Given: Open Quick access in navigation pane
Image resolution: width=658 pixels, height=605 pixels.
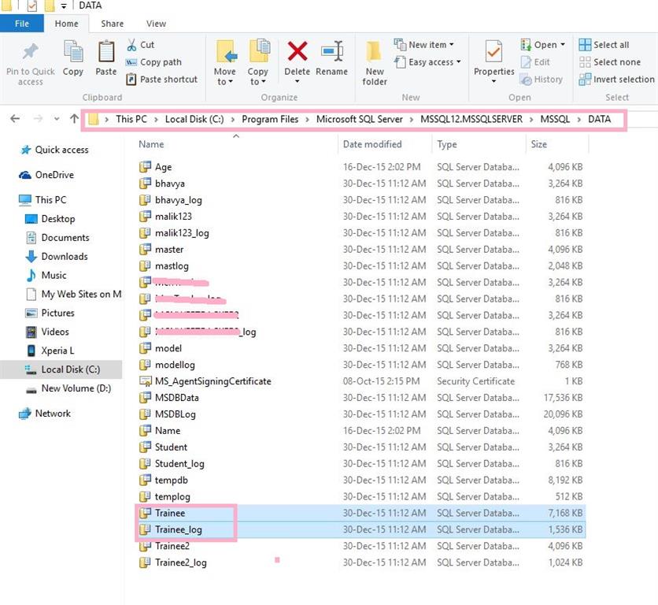Looking at the screenshot, I should click(54, 150).
